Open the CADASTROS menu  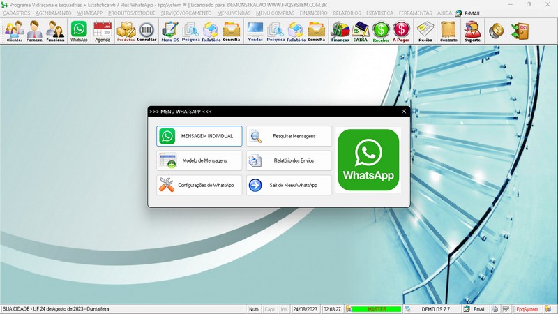(x=17, y=13)
